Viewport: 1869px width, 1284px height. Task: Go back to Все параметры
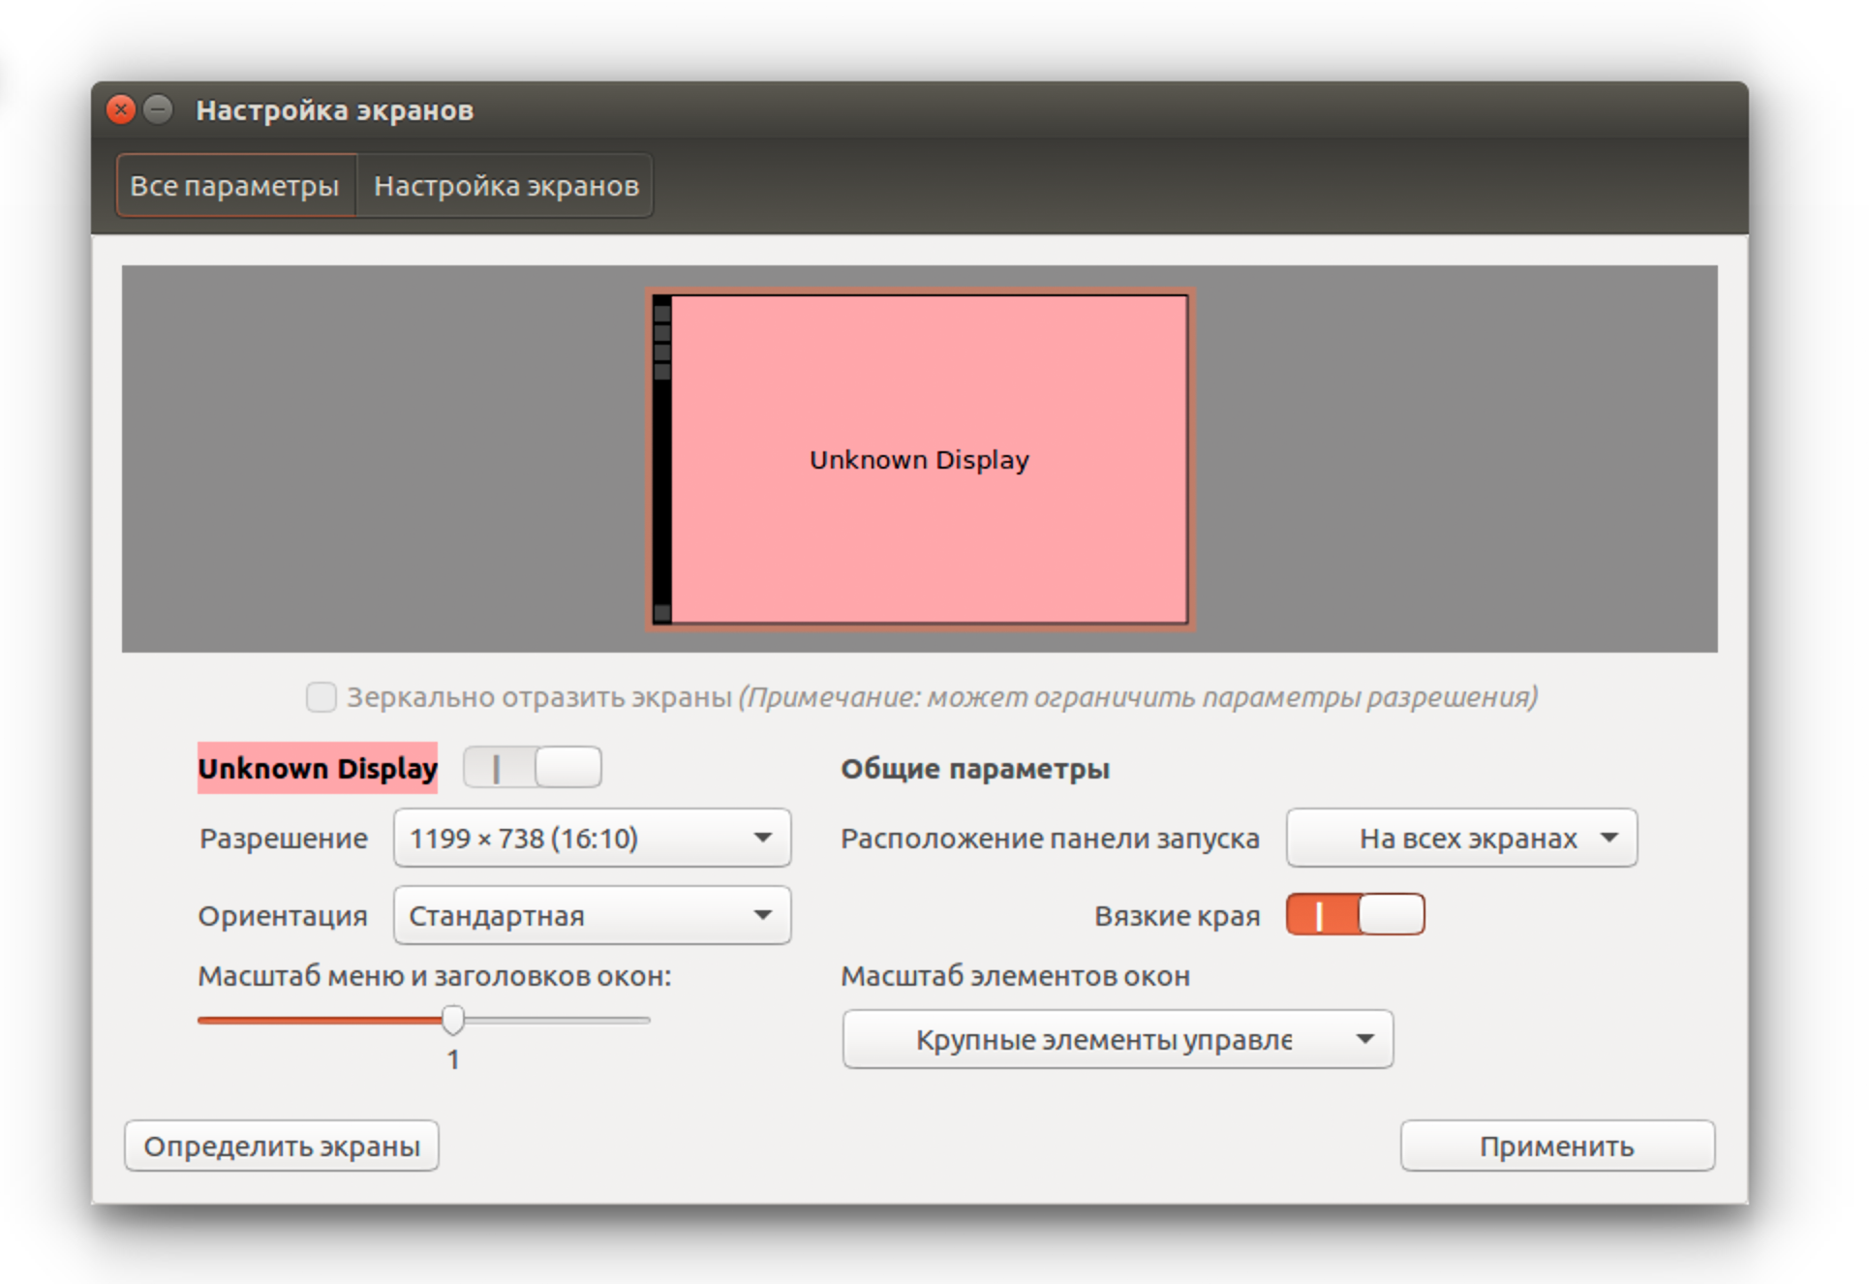(235, 185)
